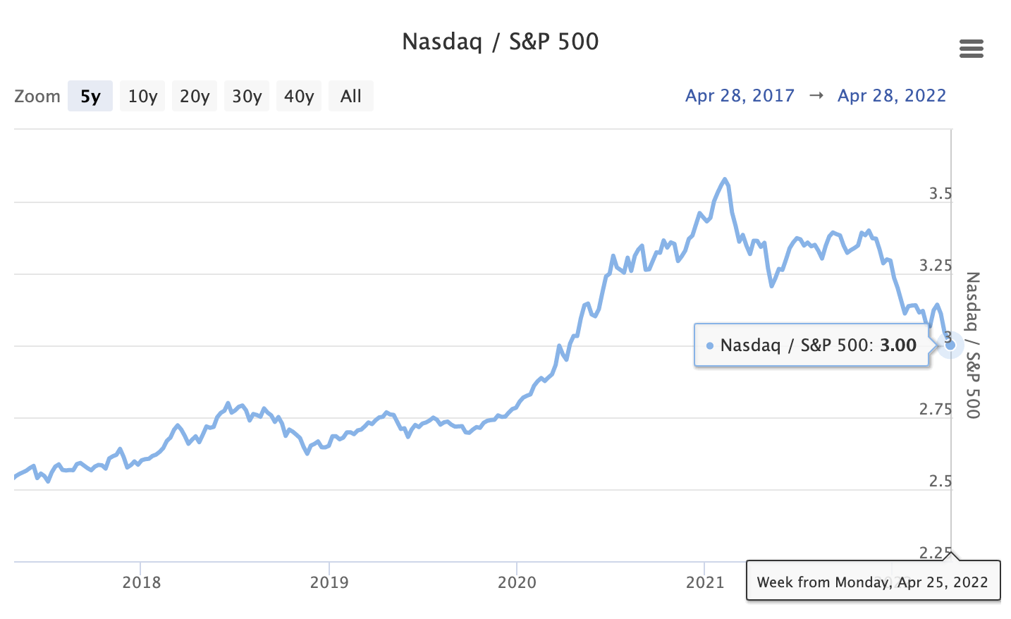Click the highlighted data point at 3.00
Viewport: 1011px width, 619px height.
point(950,345)
